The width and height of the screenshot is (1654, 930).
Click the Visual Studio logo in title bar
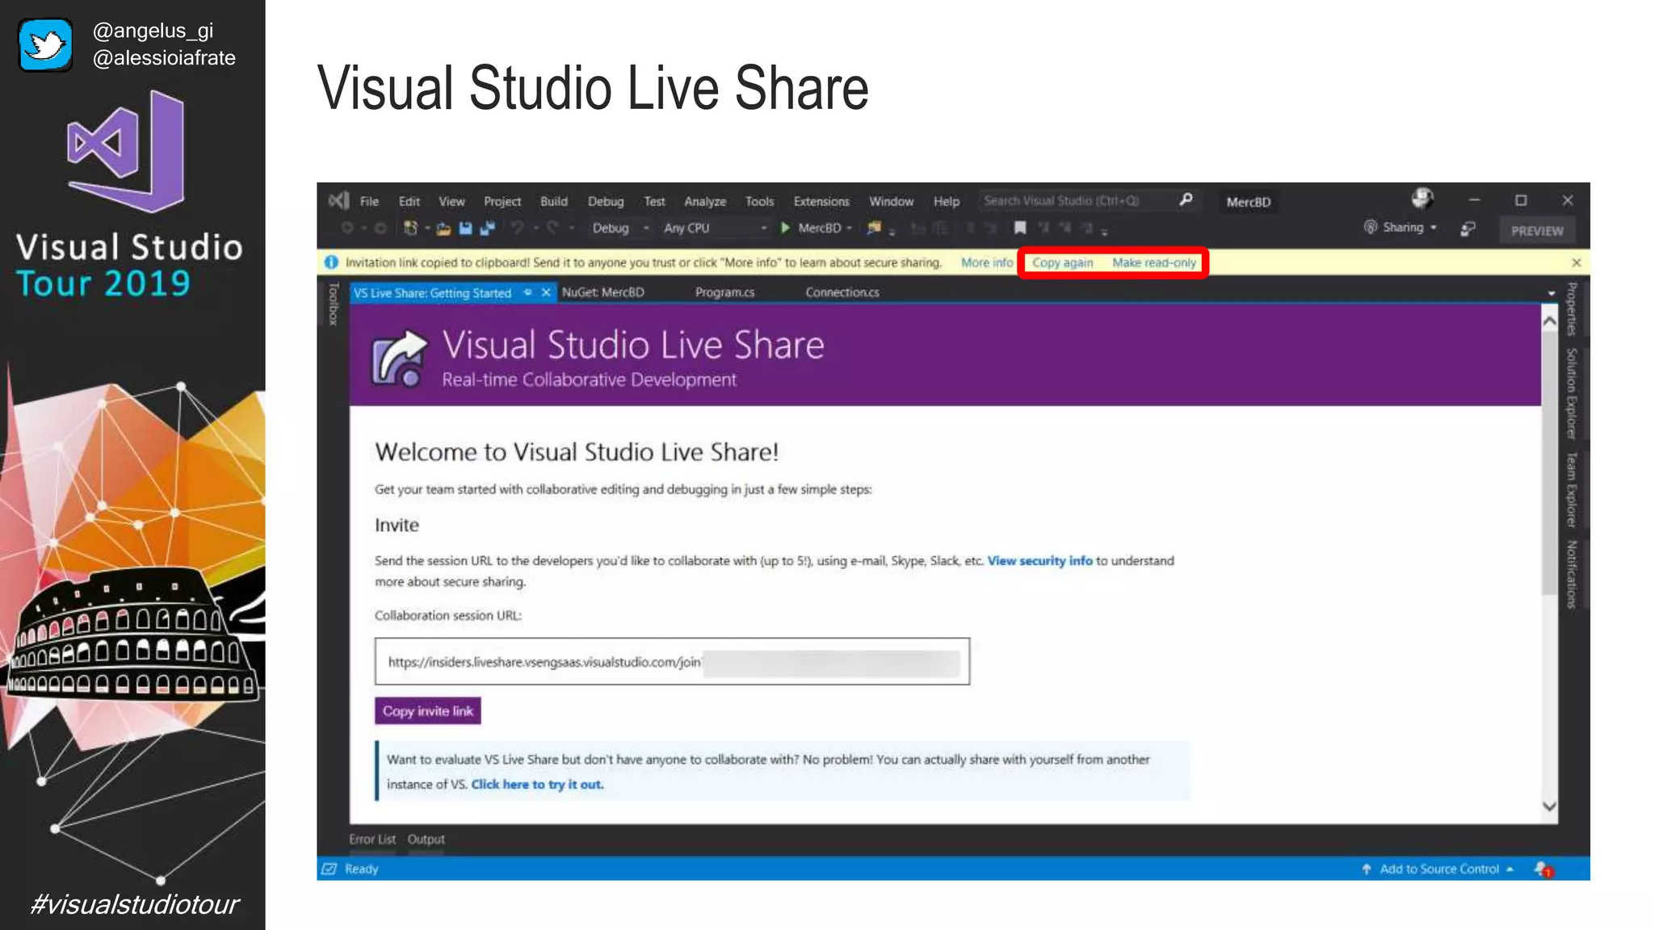pyautogui.click(x=339, y=200)
